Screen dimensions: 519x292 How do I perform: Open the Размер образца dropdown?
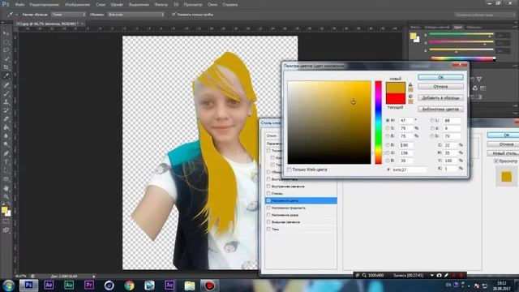pyautogui.click(x=68, y=15)
